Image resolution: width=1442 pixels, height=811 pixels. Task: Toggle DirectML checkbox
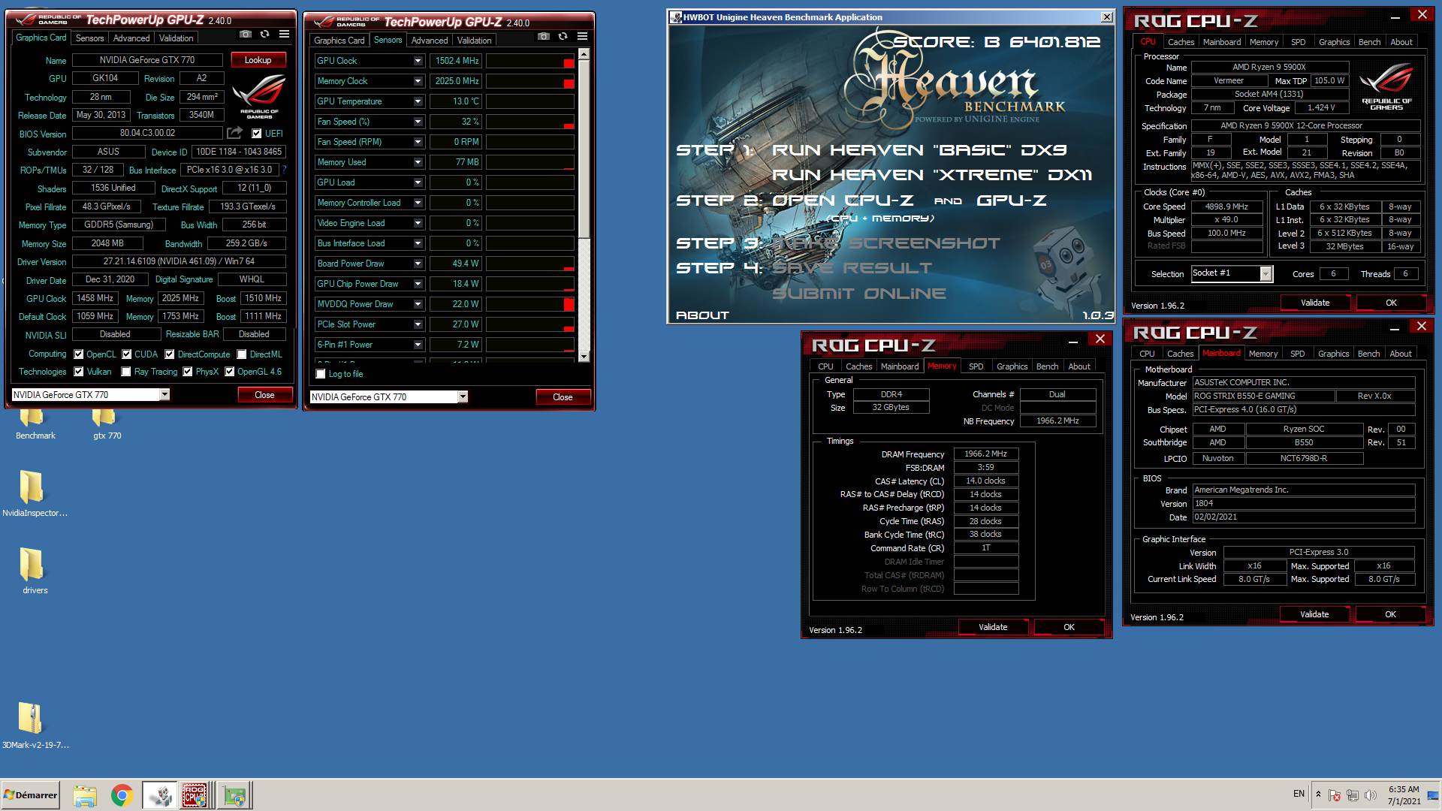(x=242, y=354)
